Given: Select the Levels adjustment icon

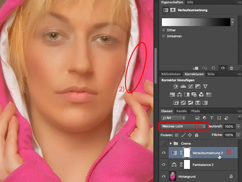Looking at the screenshot, I should [183, 86].
